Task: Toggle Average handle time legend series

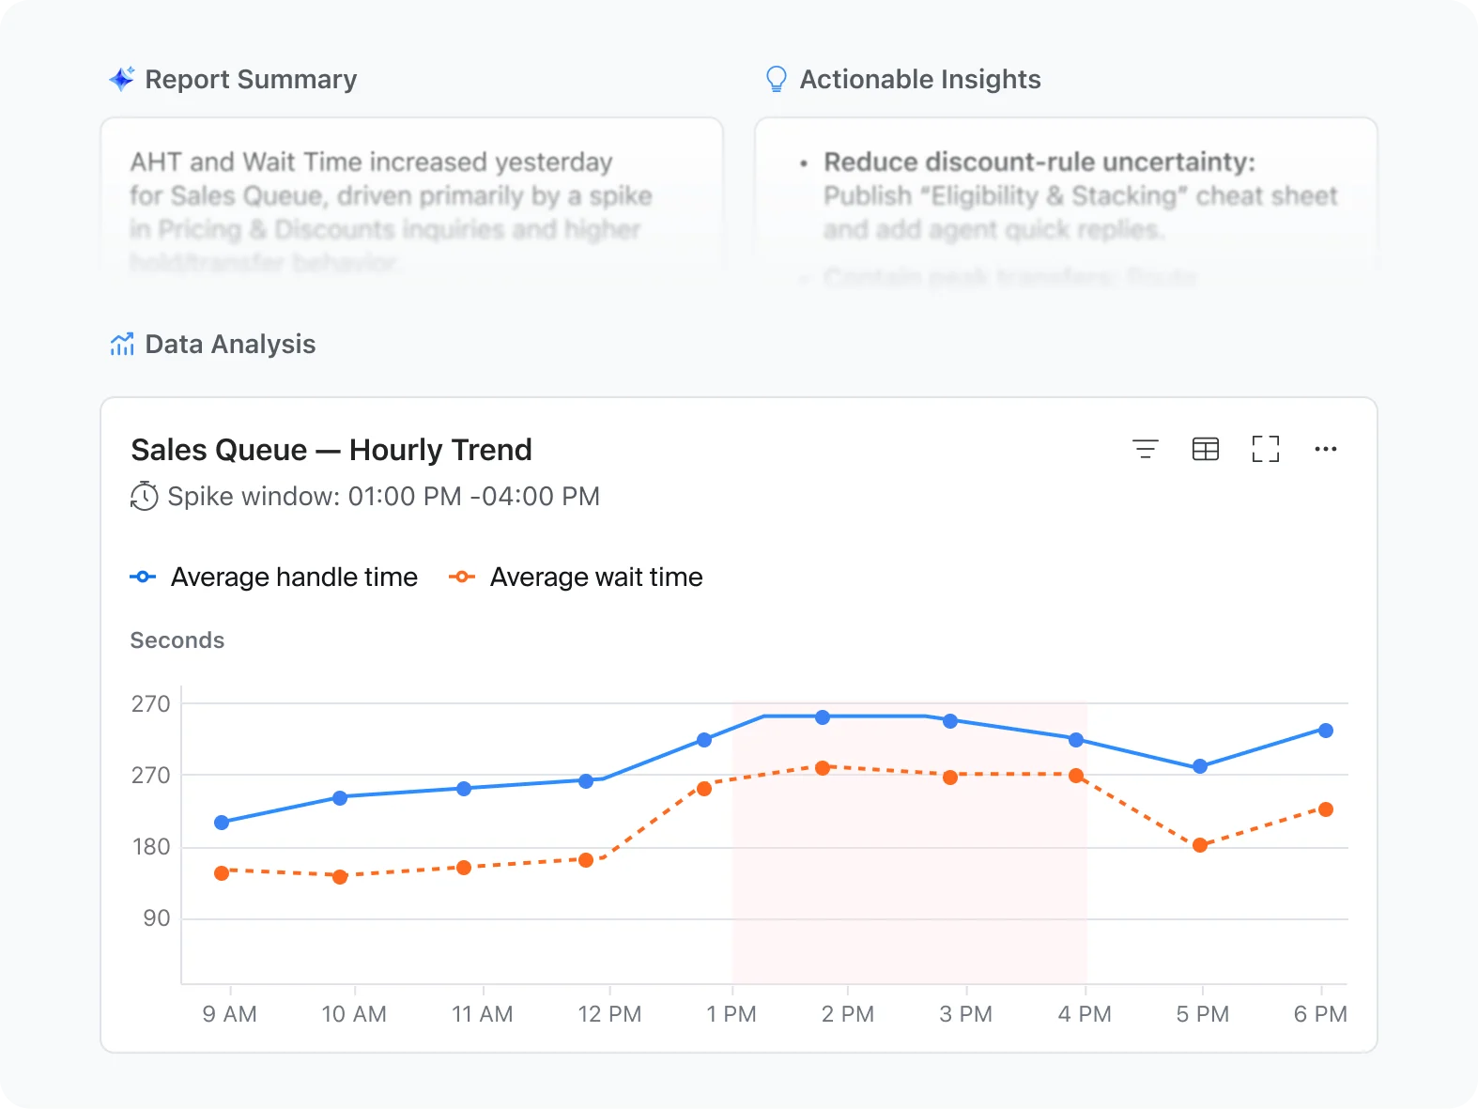Action: tap(294, 577)
